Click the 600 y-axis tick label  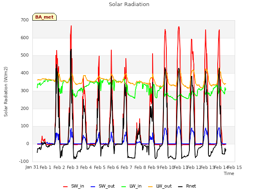tap(25, 38)
